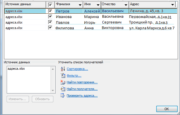Open the Фильтр... link
Viewport: 180px width, 115px height.
(x=74, y=76)
